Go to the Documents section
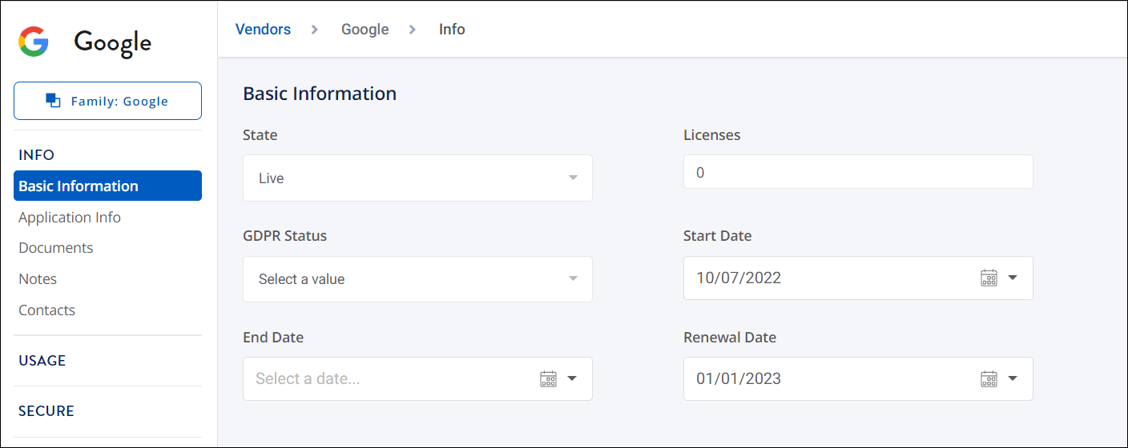 click(56, 248)
